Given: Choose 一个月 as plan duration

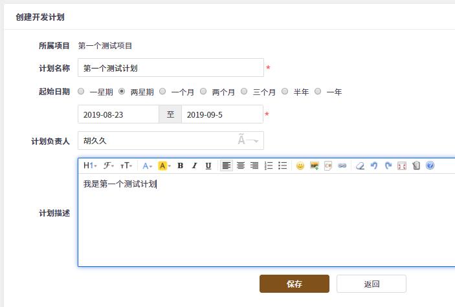Looking at the screenshot, I should 162,92.
